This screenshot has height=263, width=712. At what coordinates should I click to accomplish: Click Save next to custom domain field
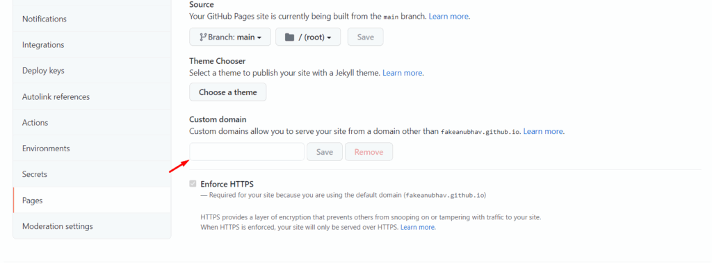pyautogui.click(x=325, y=152)
